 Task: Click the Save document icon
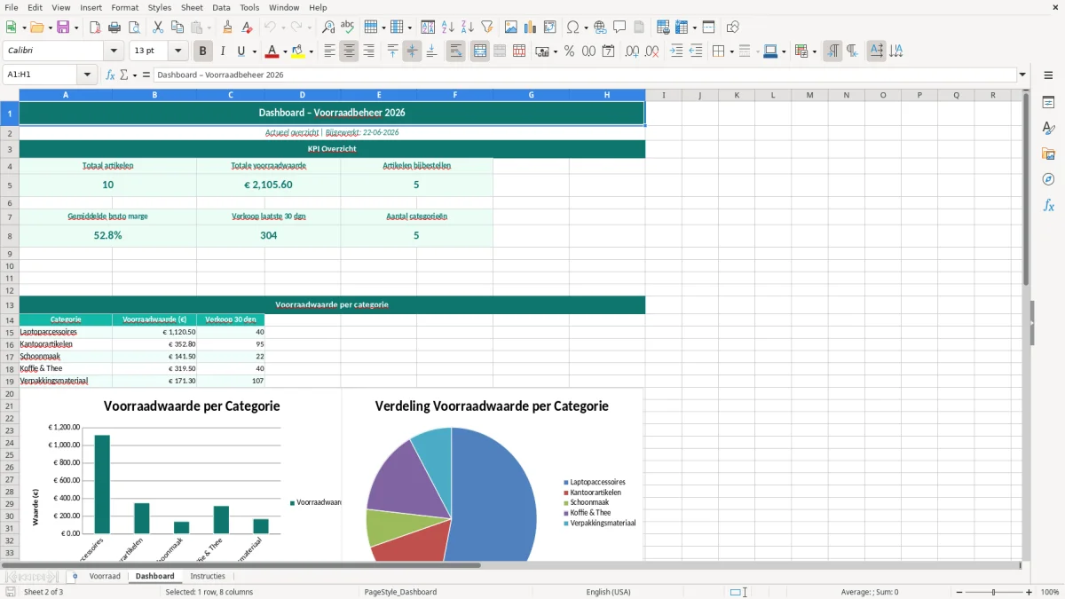63,27
